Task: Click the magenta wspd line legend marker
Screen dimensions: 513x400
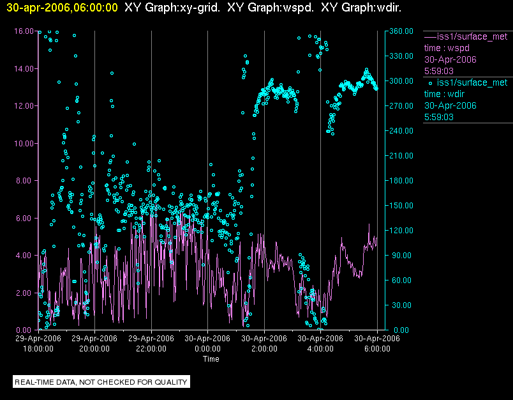Action: [x=430, y=36]
